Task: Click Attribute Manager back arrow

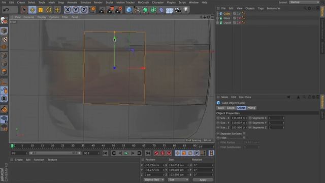Action: pyautogui.click(x=288, y=97)
